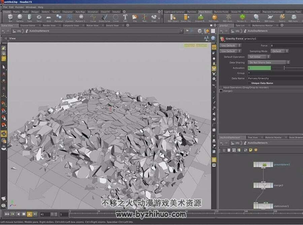The image size is (303, 225).
Task: Select the Torus shelf tool
Action: [x=39, y=18]
